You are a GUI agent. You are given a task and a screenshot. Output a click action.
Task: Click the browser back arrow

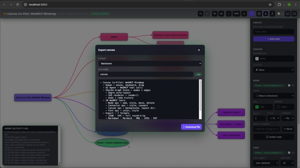click(x=4, y=4)
